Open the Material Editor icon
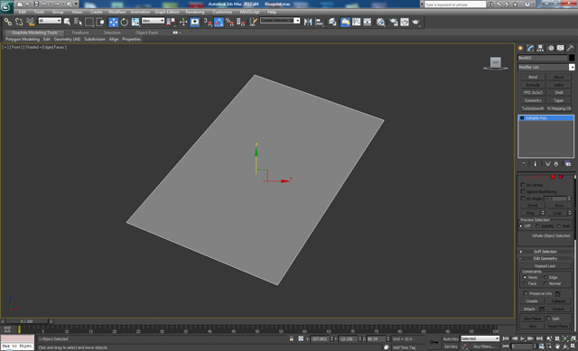Image resolution: width=578 pixels, height=351 pixels. [380, 22]
